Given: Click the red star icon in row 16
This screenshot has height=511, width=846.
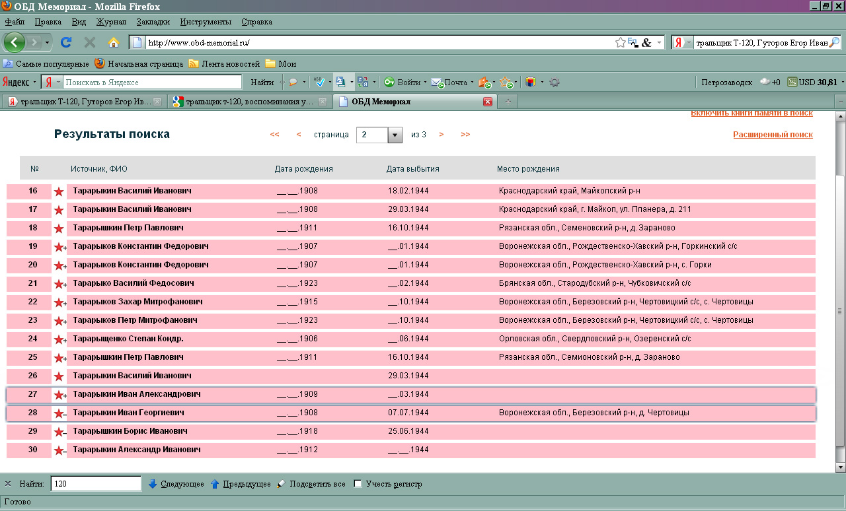Looking at the screenshot, I should tap(59, 191).
